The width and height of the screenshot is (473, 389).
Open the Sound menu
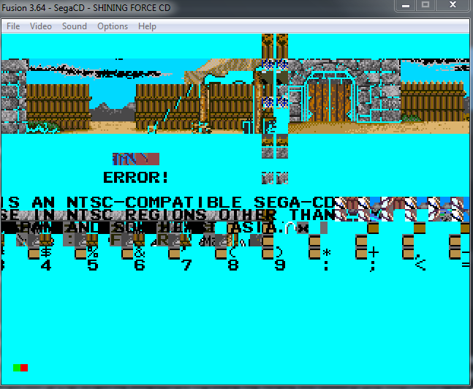pyautogui.click(x=74, y=26)
